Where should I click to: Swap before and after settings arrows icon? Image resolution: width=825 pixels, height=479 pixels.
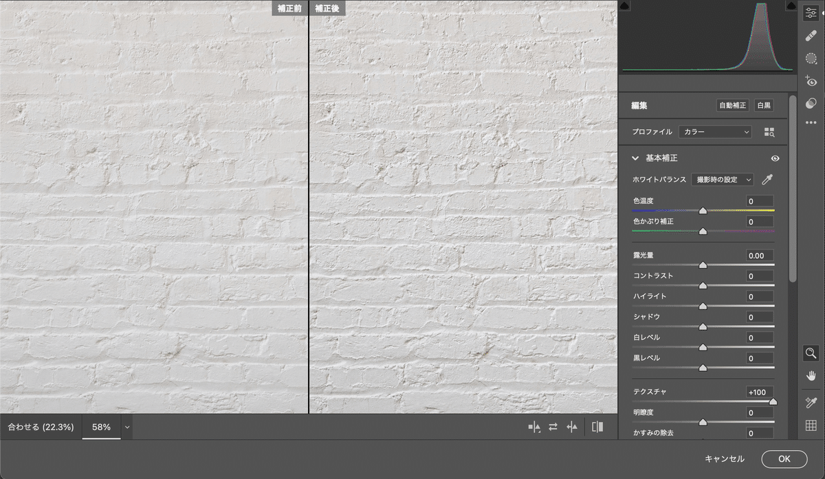553,427
